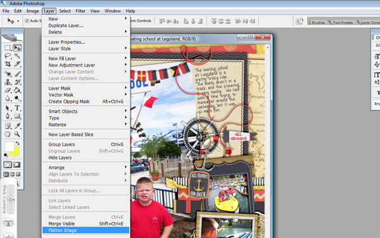380x238 pixels.
Task: Select the Rectangle shape tool
Action: click(x=17, y=116)
